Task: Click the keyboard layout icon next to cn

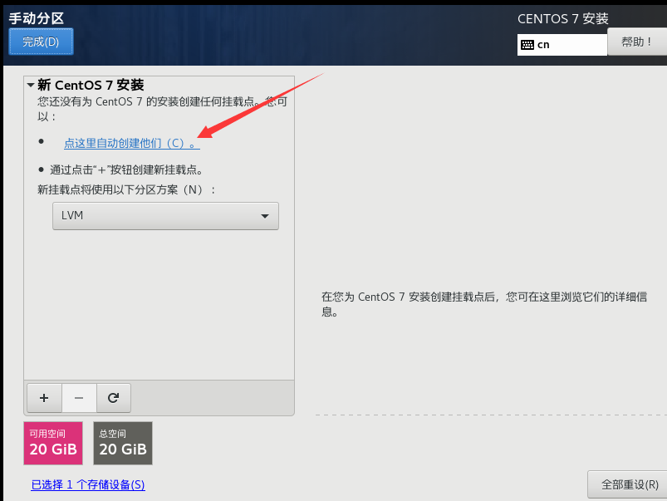Action: click(x=527, y=45)
